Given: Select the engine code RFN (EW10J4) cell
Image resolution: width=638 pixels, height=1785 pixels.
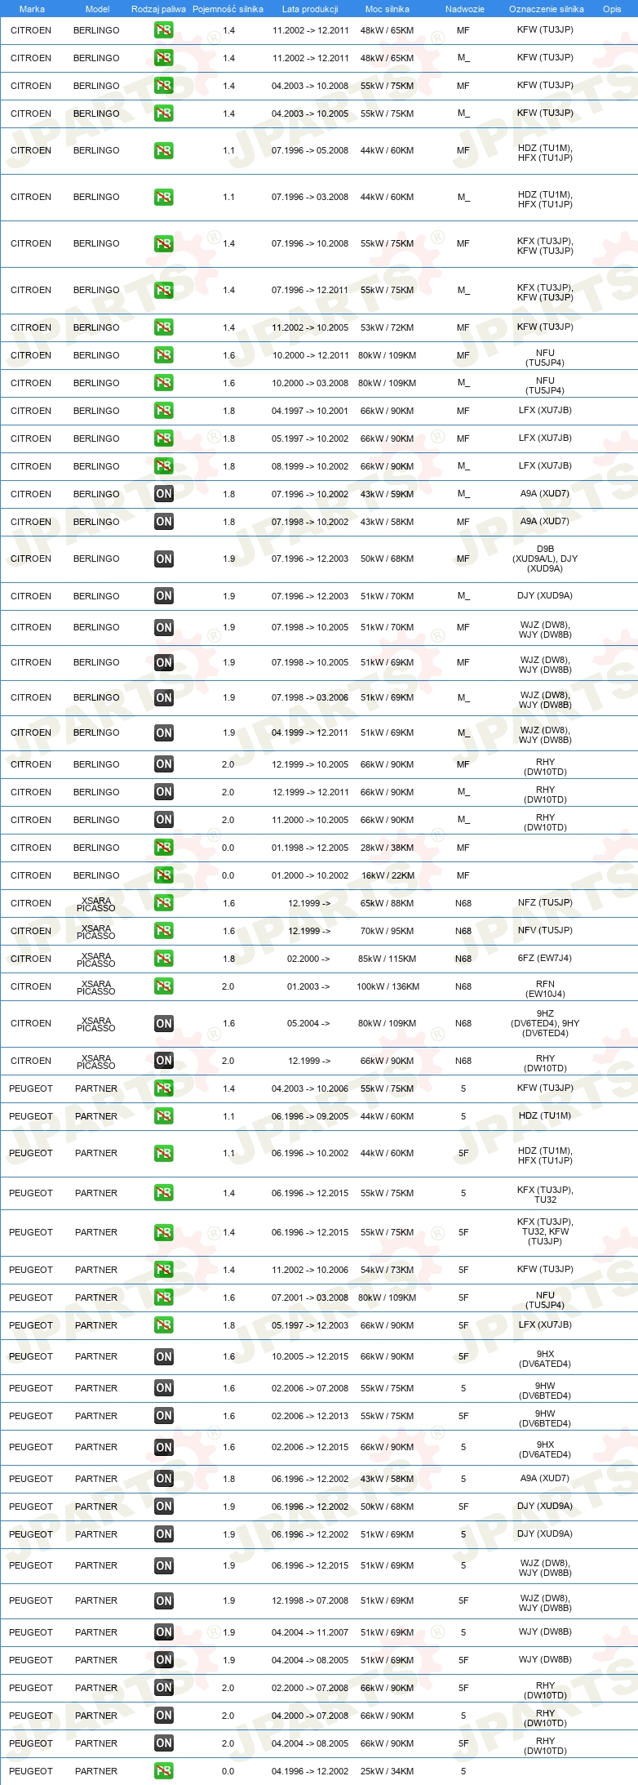Looking at the screenshot, I should click(545, 989).
